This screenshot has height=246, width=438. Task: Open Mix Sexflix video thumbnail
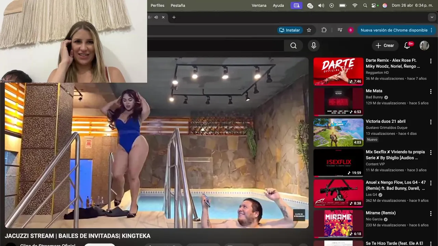[x=338, y=163]
